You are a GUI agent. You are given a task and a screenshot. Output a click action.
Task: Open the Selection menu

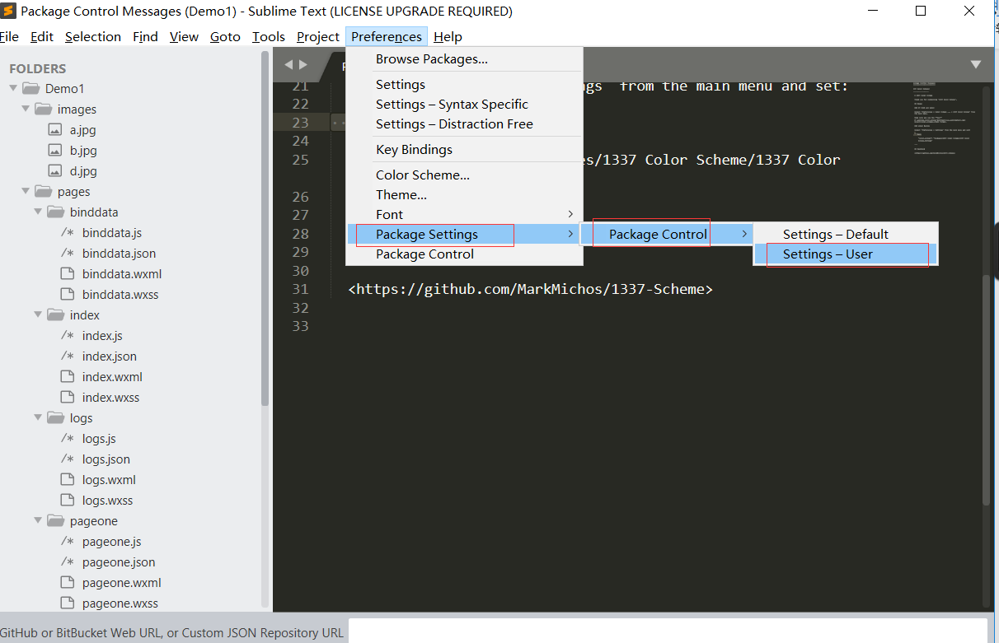pos(93,36)
